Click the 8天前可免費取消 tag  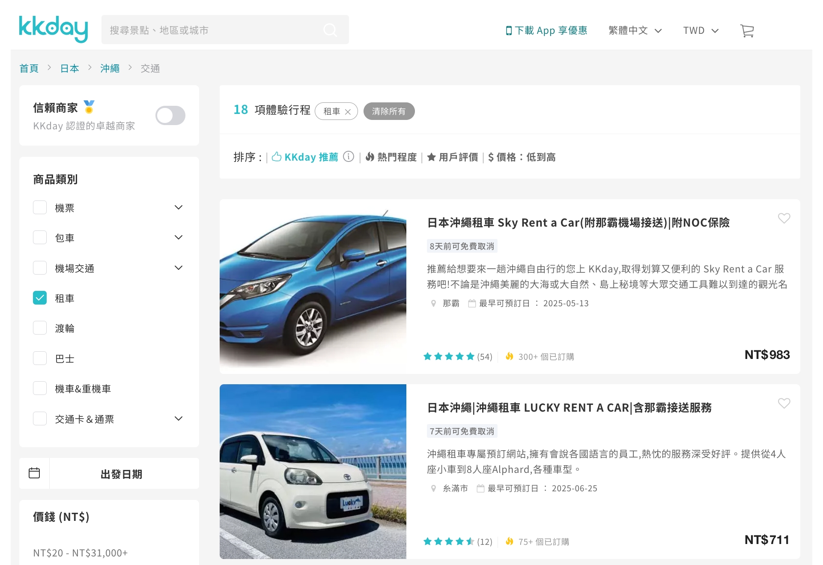pos(462,246)
